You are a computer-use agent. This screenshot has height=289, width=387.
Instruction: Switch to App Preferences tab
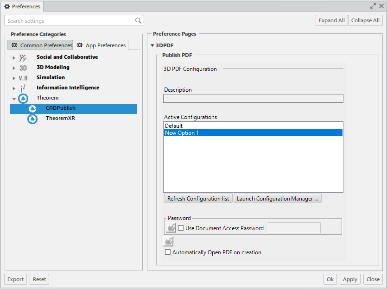101,45
